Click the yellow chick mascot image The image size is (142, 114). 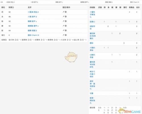(x=71, y=57)
